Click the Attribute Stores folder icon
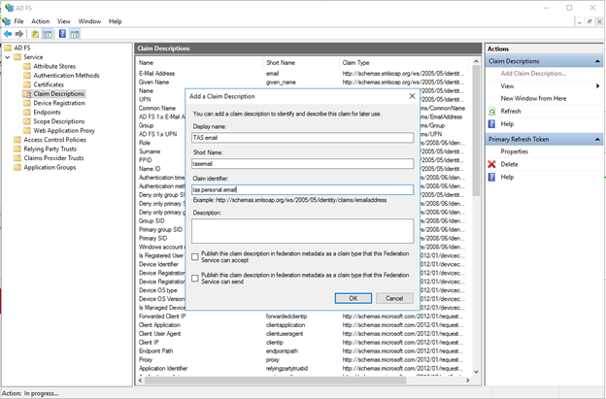 tap(27, 66)
